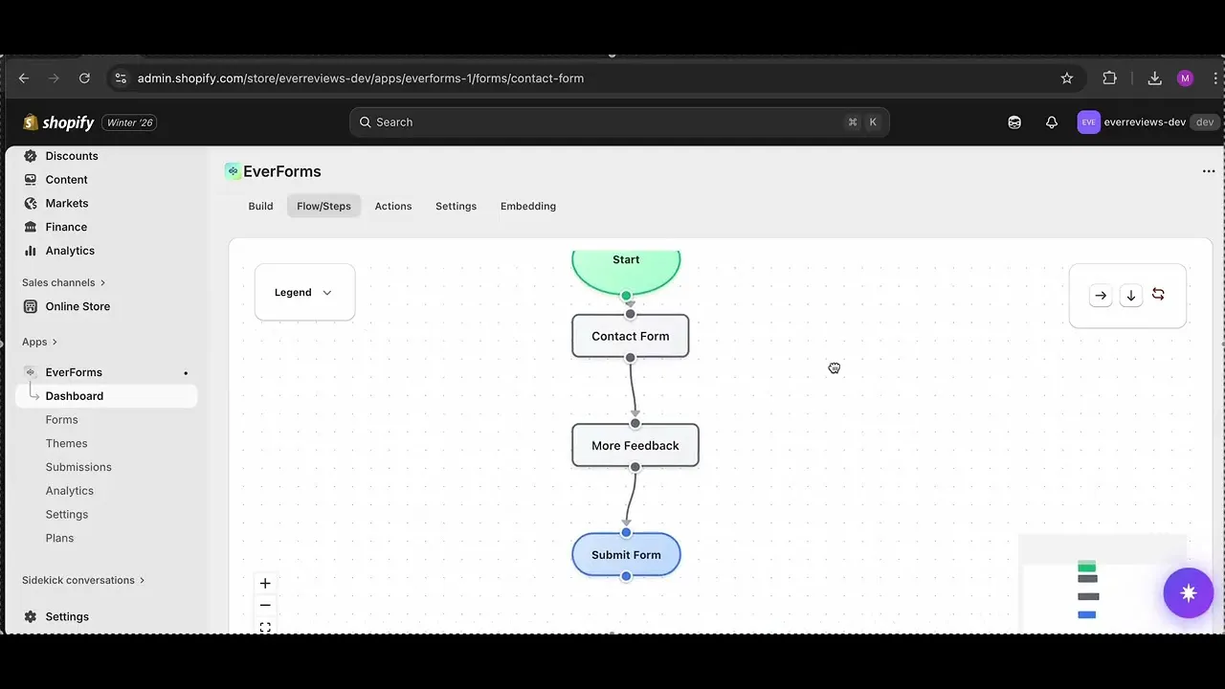Select the Submit Form node
Image resolution: width=1225 pixels, height=689 pixels.
pyautogui.click(x=626, y=555)
